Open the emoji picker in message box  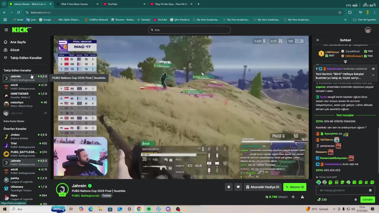pyautogui.click(x=370, y=190)
